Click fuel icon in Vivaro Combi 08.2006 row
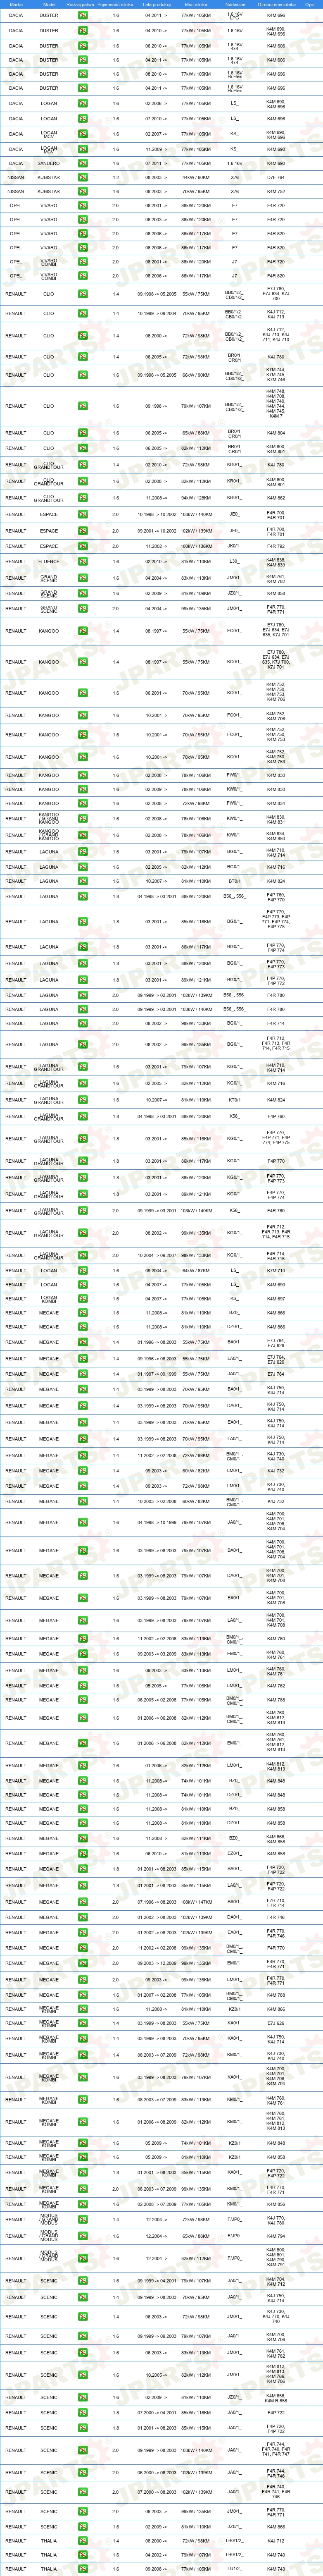Screen dimensions: 323x2576 coord(82,276)
